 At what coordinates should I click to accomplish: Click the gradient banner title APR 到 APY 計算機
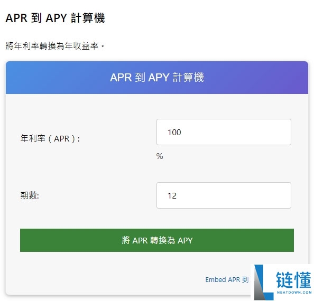tap(157, 78)
